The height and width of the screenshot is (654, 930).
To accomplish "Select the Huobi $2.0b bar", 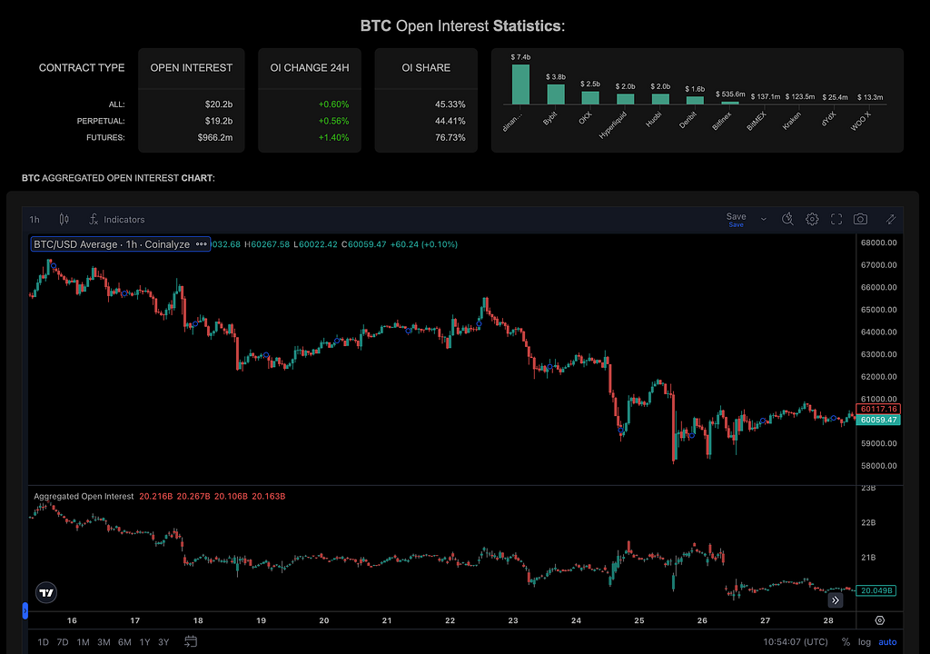I will click(x=660, y=99).
